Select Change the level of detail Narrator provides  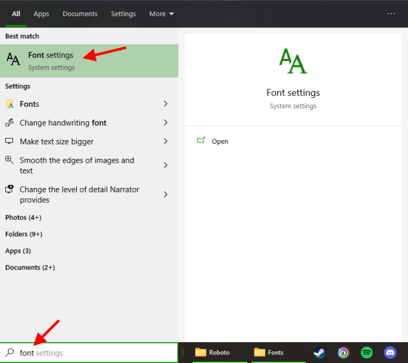[x=89, y=194]
